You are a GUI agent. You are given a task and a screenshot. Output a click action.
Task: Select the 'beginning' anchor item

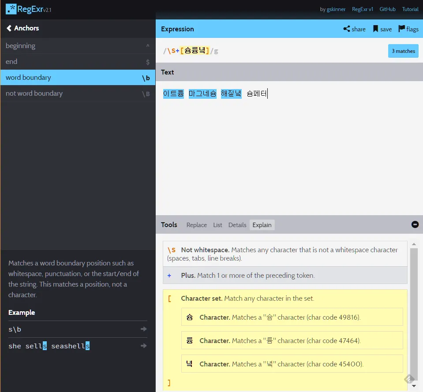(78, 46)
